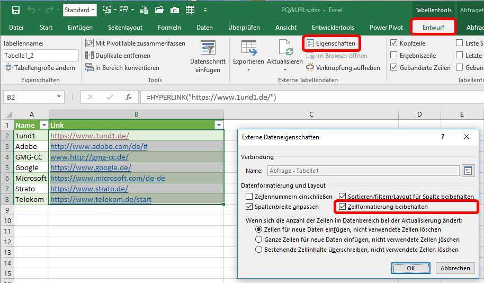
Task: Click Duplikate entfernen
Action: (x=118, y=56)
